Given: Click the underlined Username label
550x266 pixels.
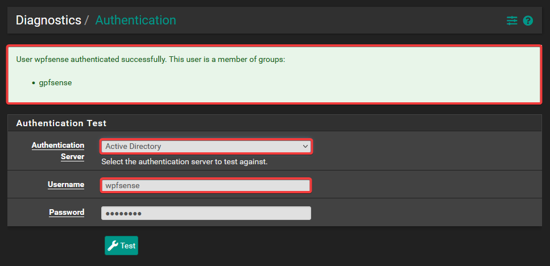Looking at the screenshot, I should [x=66, y=184].
